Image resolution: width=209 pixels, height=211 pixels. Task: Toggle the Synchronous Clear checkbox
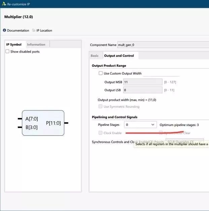click(x=161, y=133)
